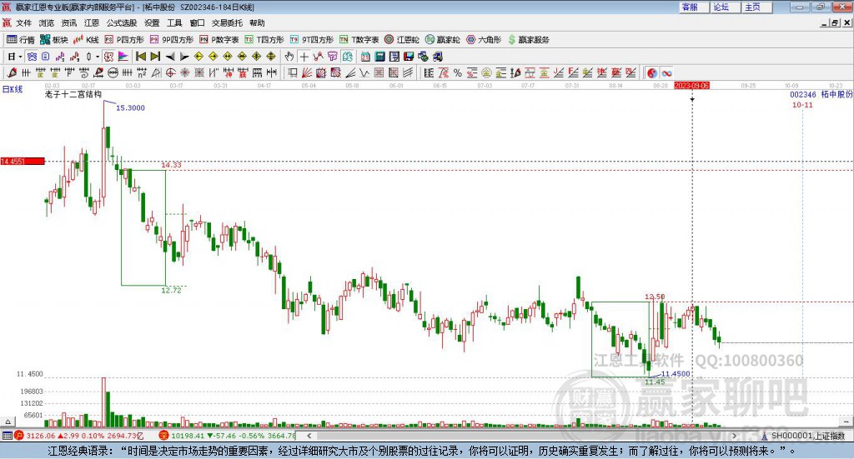Click the 2023-09-06 date marker
This screenshot has height=459, width=854.
[691, 86]
